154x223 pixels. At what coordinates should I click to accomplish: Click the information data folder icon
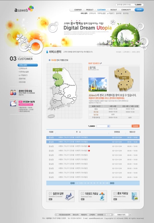[134, 196]
